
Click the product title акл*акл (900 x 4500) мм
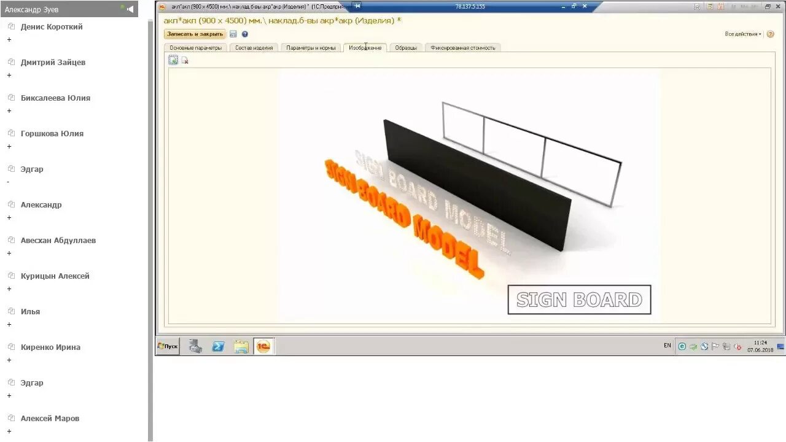pos(282,20)
